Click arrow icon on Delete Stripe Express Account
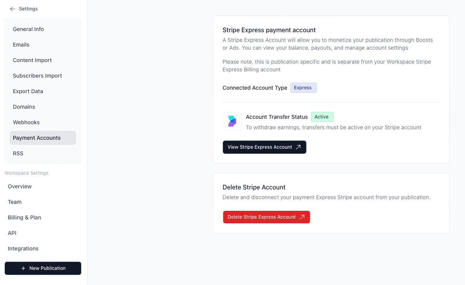The width and height of the screenshot is (465, 285). [x=302, y=217]
